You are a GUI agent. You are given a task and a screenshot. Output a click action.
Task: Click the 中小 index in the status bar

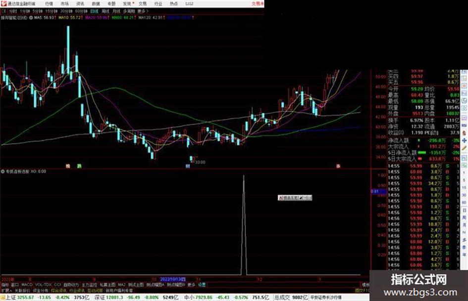[x=189, y=297]
